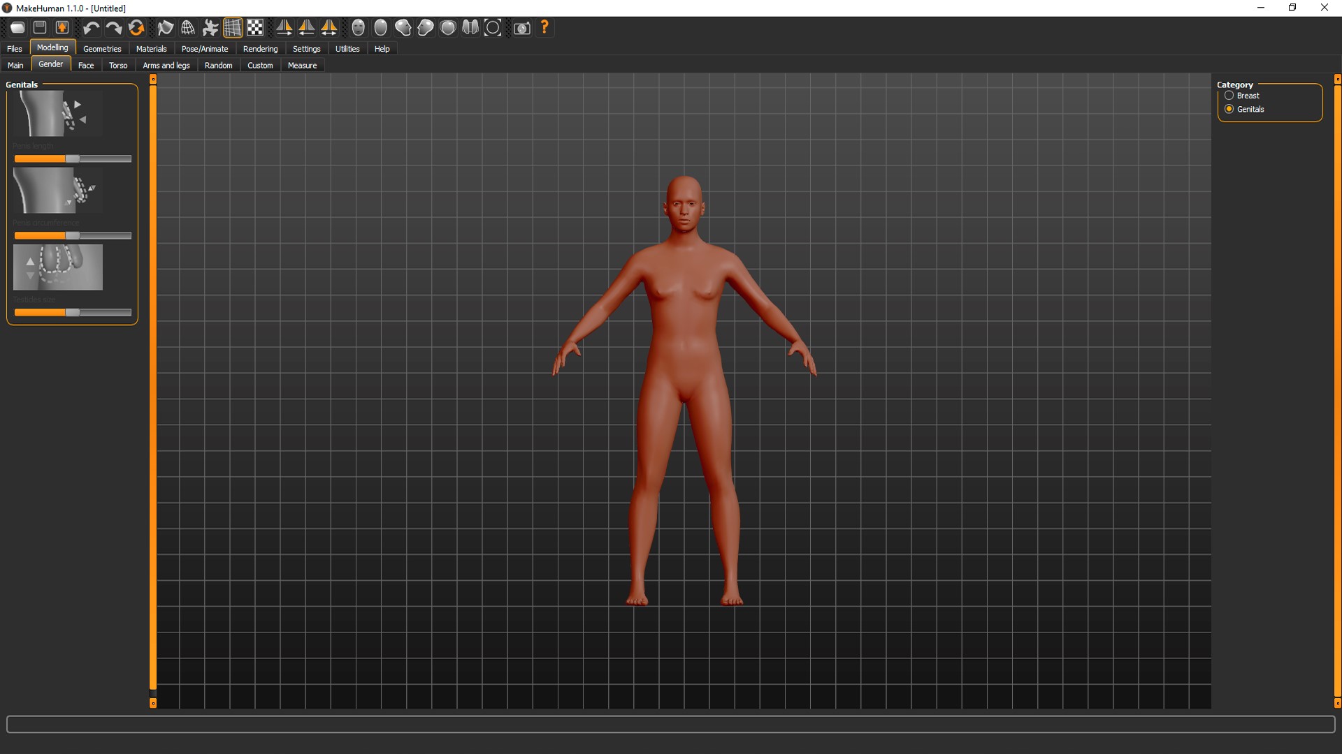This screenshot has height=754, width=1342.
Task: Open the Help tab
Action: click(382, 49)
